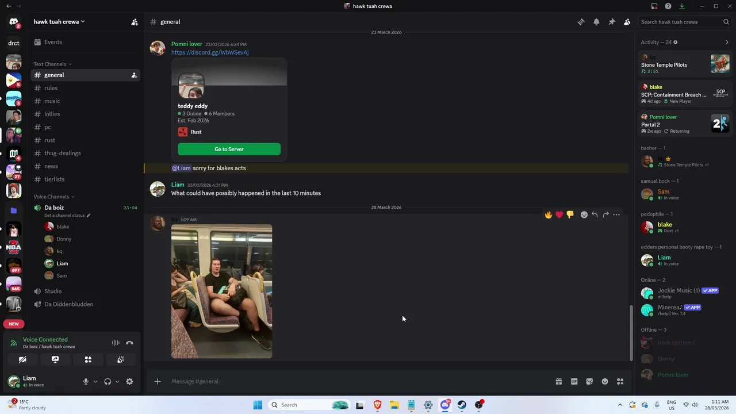736x414 pixels.
Task: Collapse the Voice Channels category
Action: [53, 197]
